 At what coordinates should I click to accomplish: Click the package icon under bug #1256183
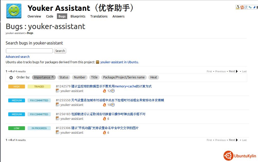(58, 119)
